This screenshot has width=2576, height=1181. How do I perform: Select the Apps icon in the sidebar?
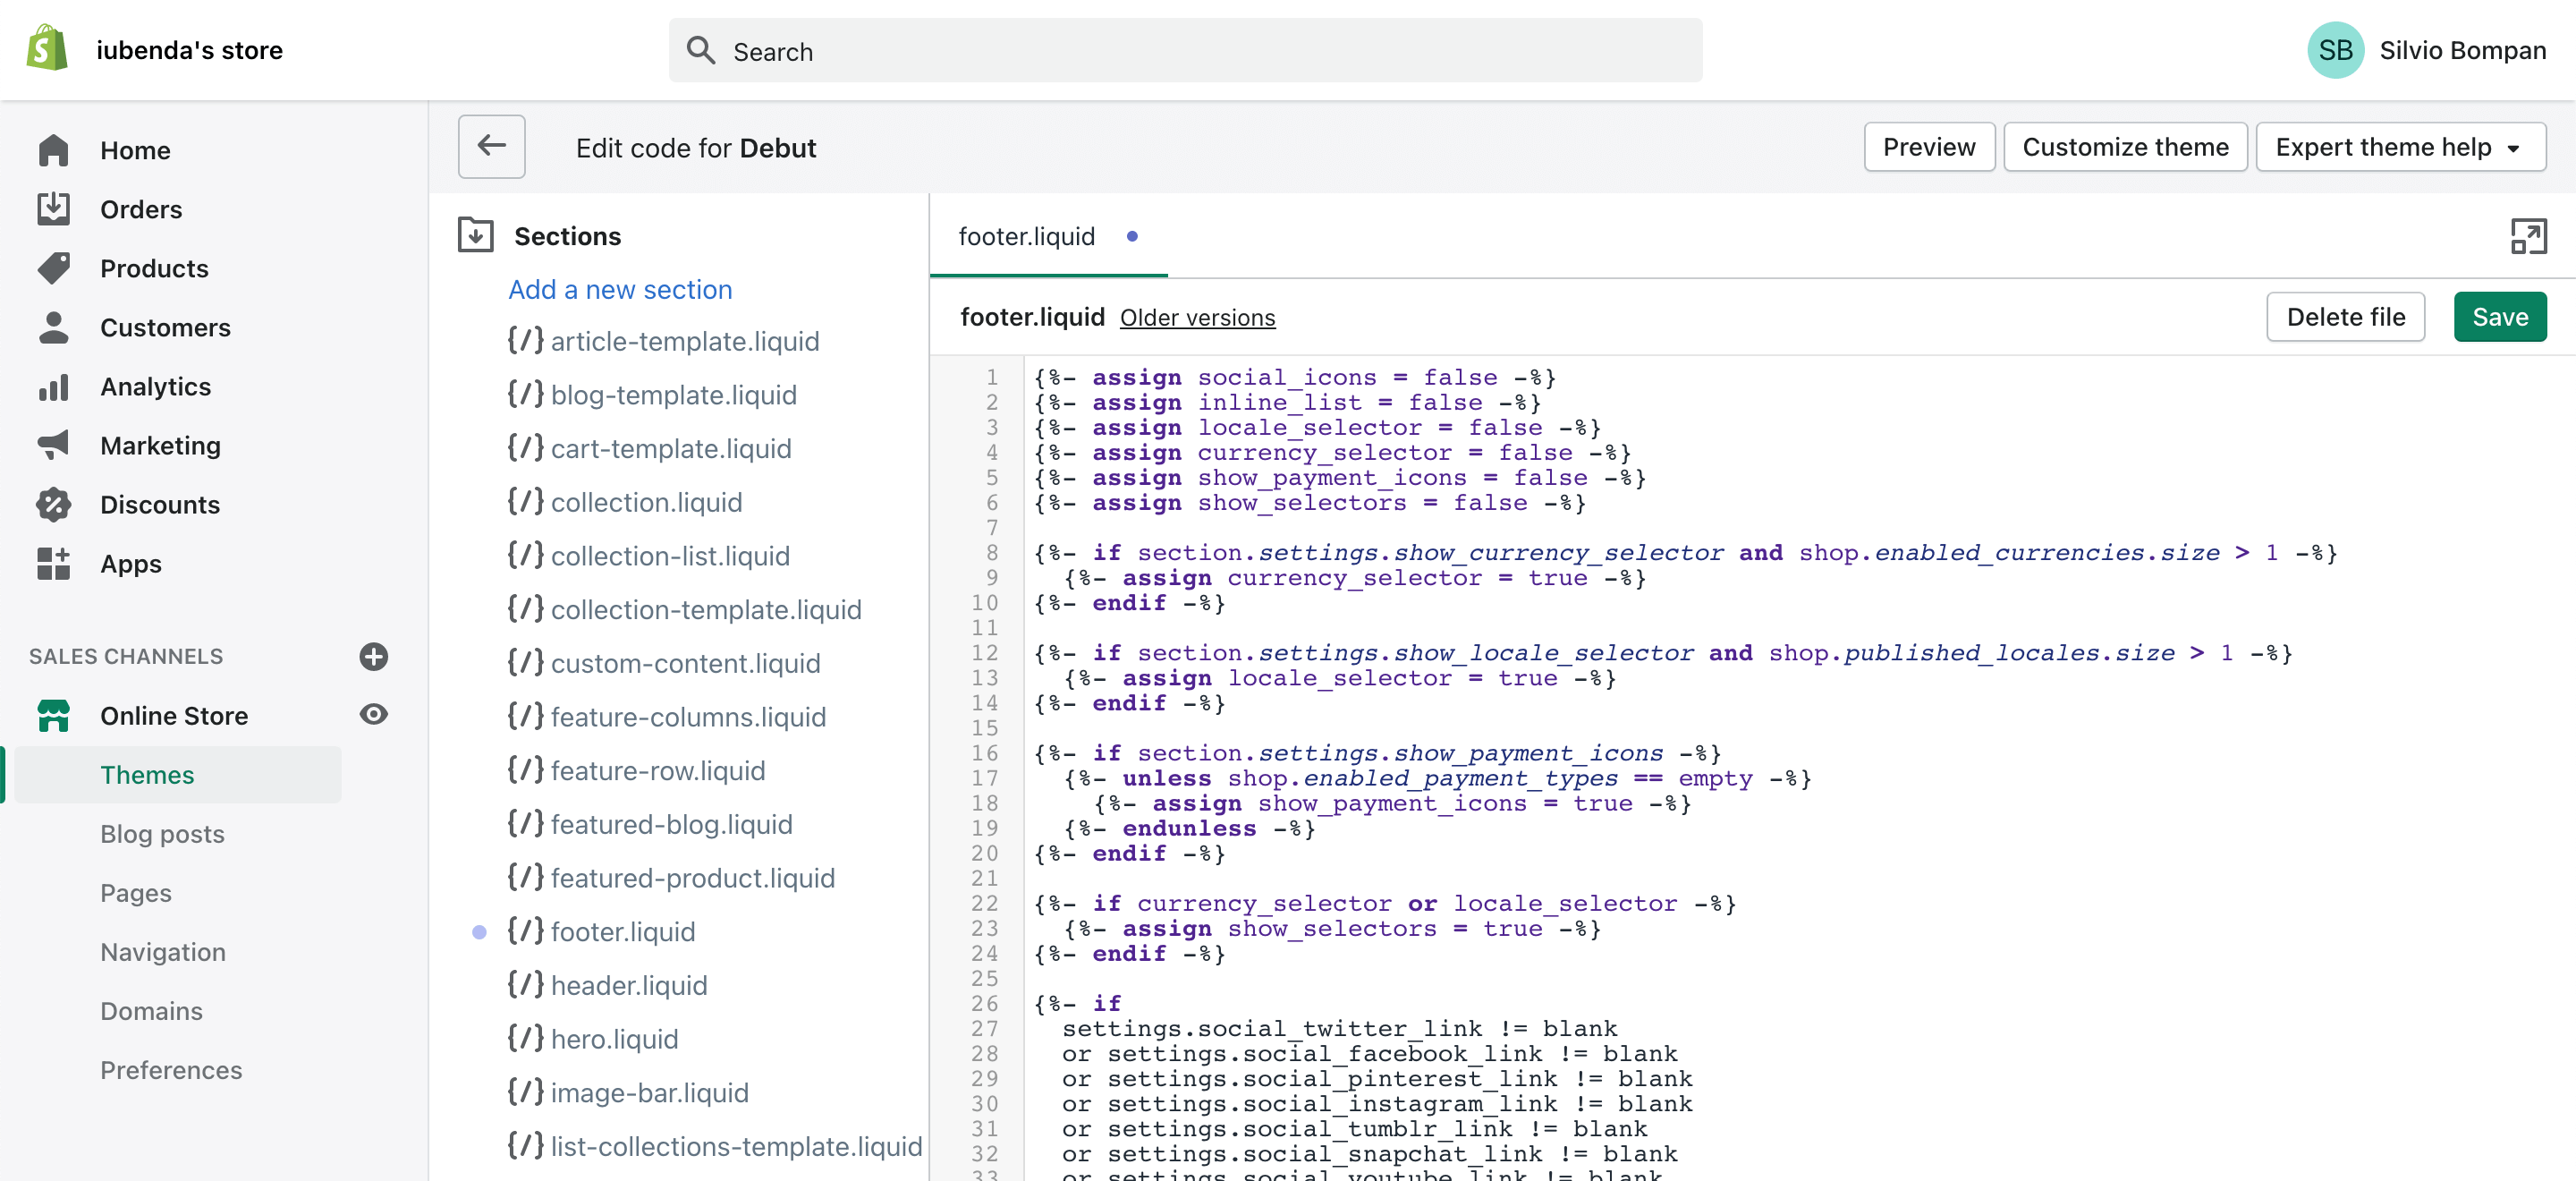(54, 563)
